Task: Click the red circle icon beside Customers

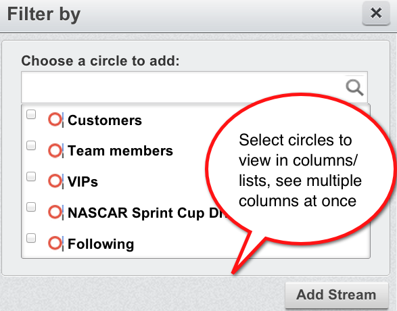Action: (x=55, y=120)
